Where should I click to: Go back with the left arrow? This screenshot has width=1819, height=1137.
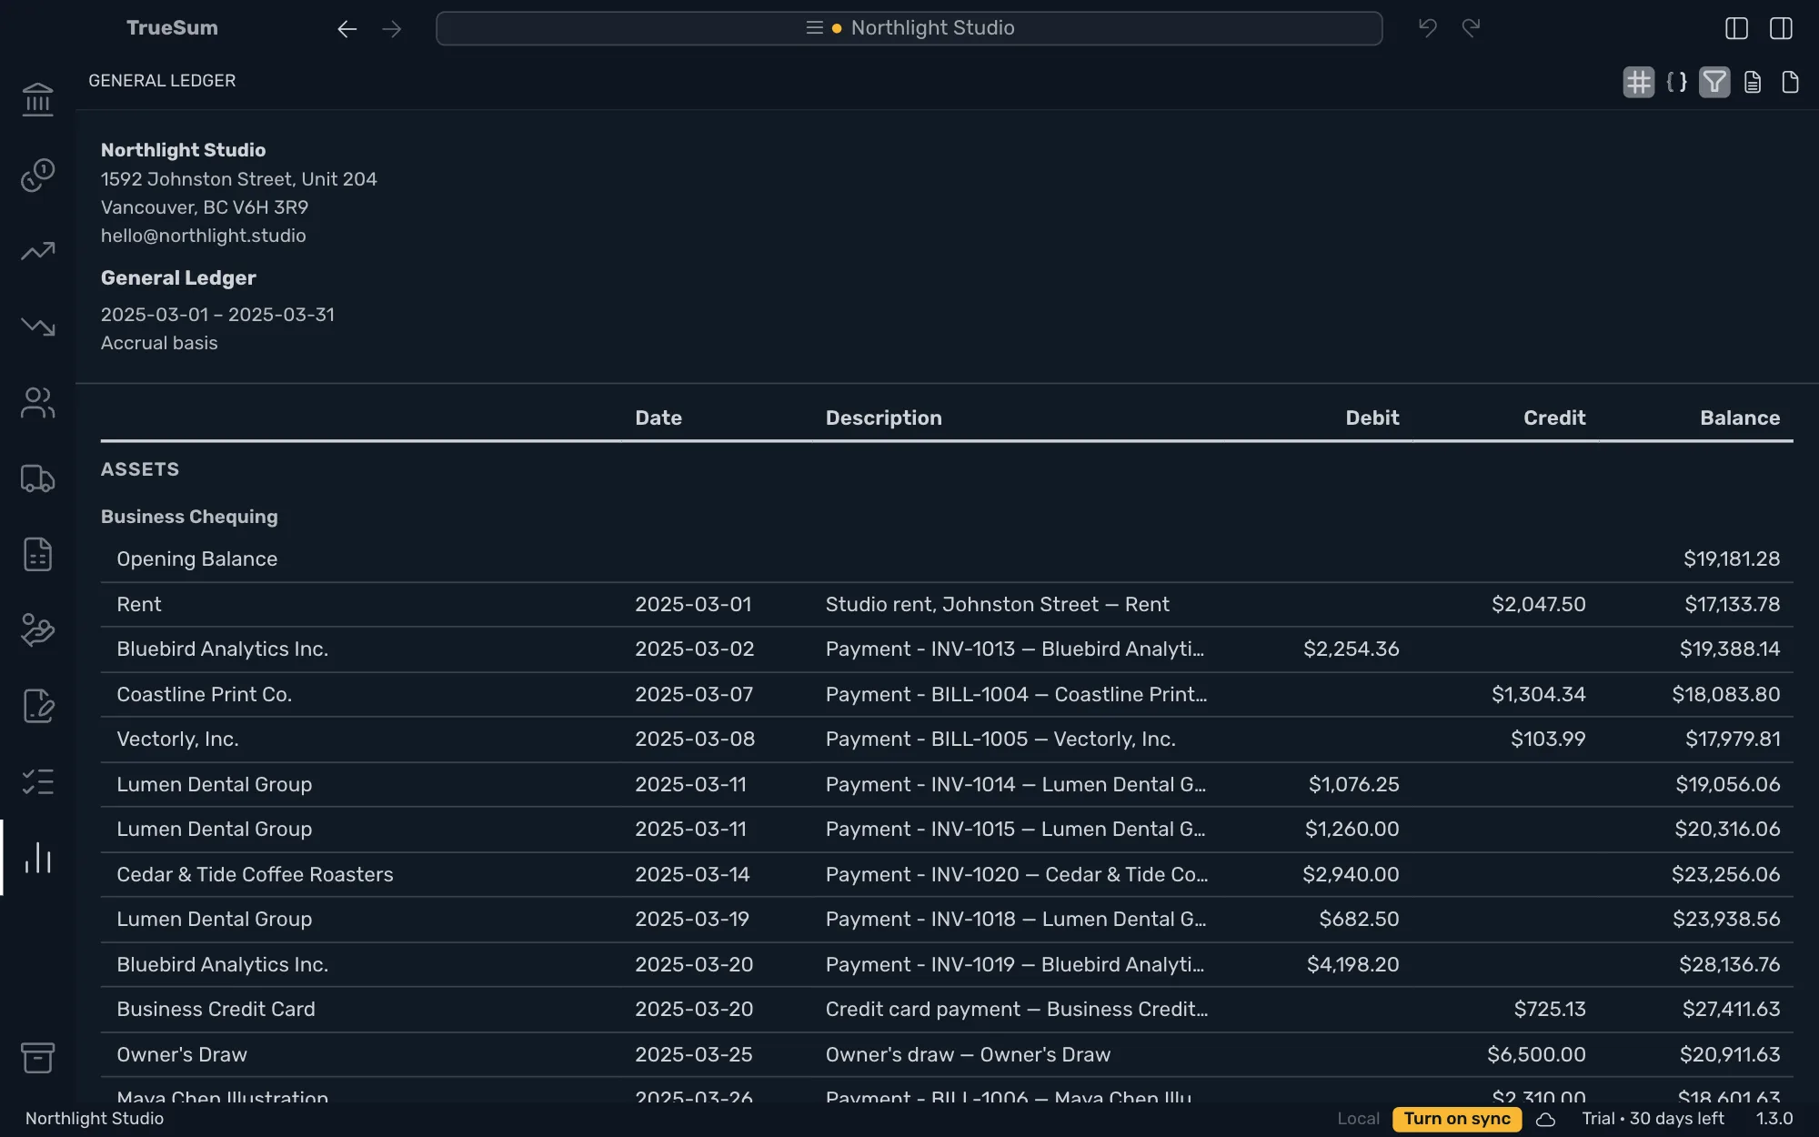pos(347,29)
